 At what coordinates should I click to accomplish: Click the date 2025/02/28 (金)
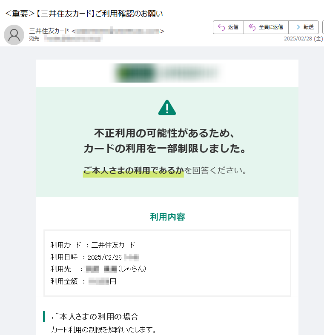[304, 39]
